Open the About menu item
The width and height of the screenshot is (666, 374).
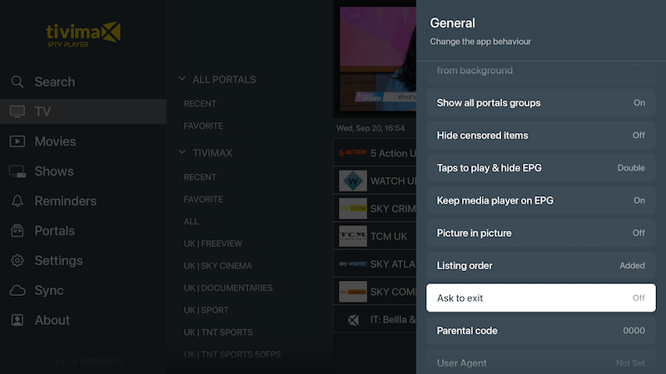(52, 320)
